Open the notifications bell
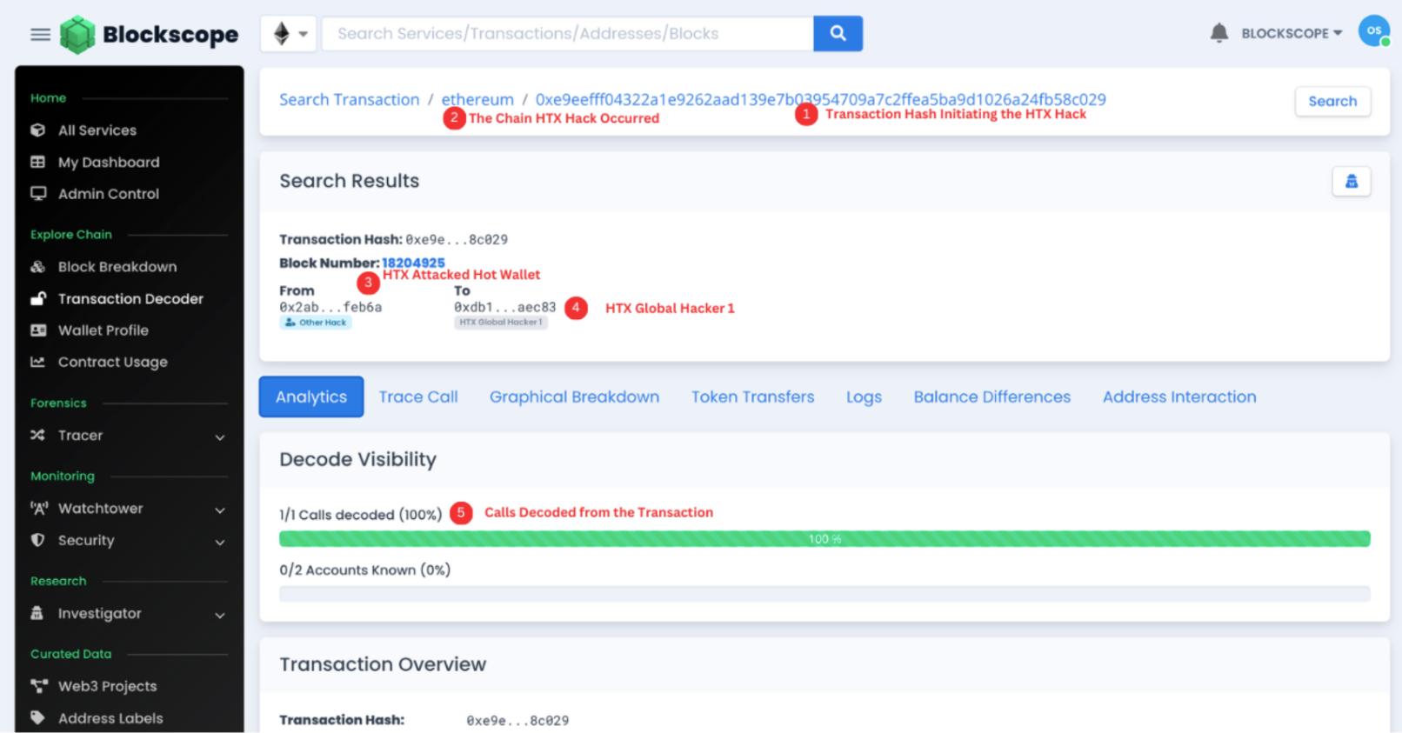 pos(1218,33)
